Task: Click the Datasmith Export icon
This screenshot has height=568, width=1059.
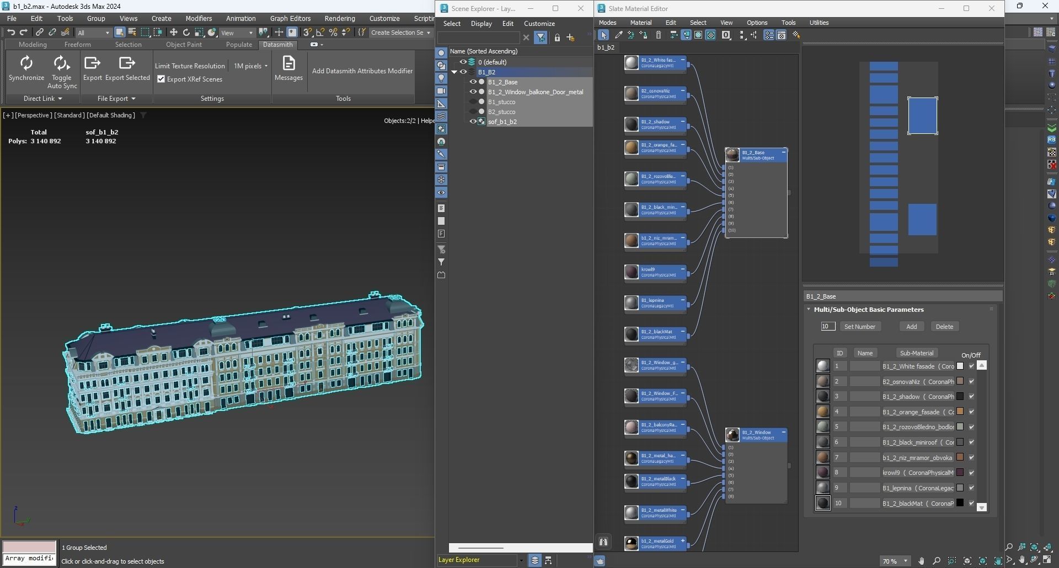Action: click(x=93, y=63)
